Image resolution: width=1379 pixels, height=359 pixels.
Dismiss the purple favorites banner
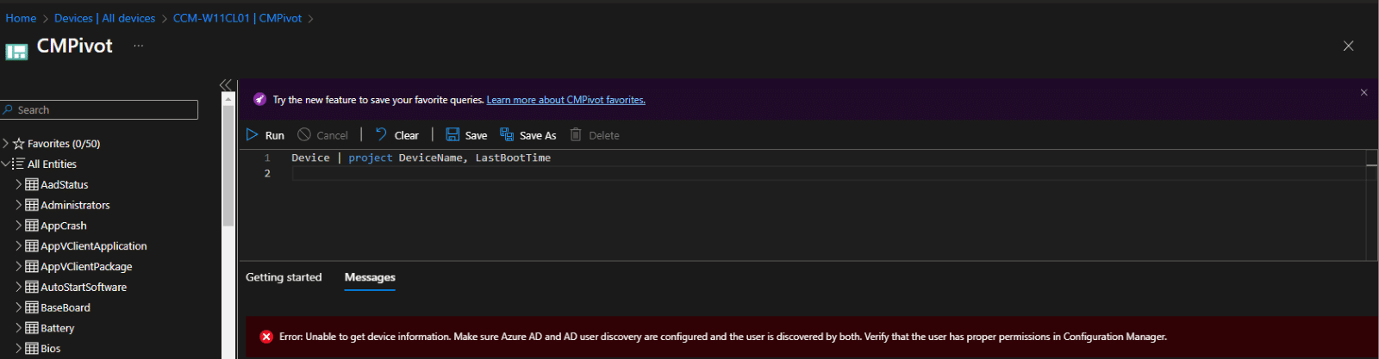click(1363, 92)
